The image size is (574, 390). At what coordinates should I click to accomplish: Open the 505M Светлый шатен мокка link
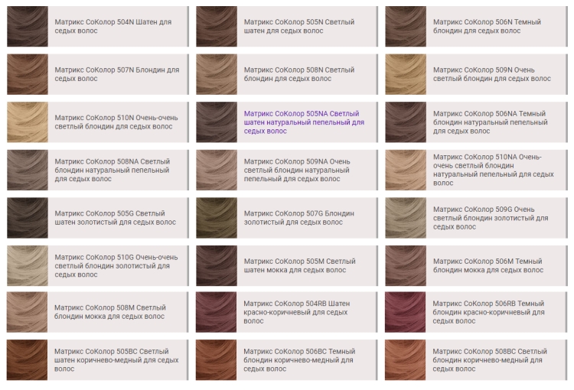300,266
